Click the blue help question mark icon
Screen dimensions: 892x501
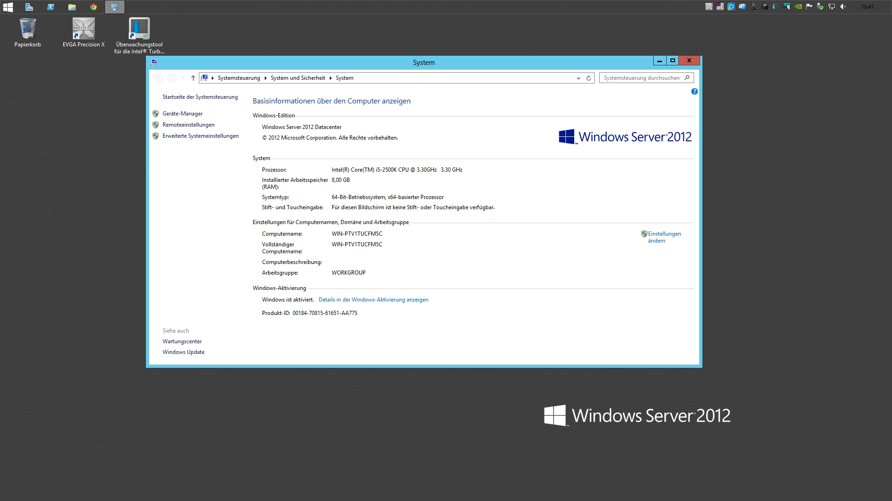tap(694, 91)
